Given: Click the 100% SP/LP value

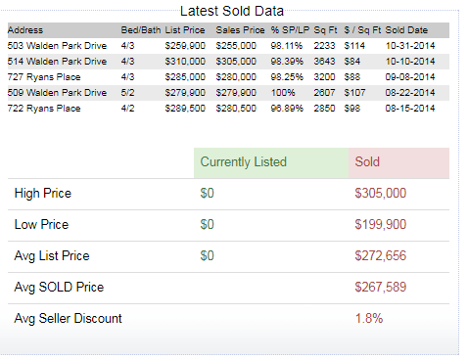Looking at the screenshot, I should pos(283,93).
